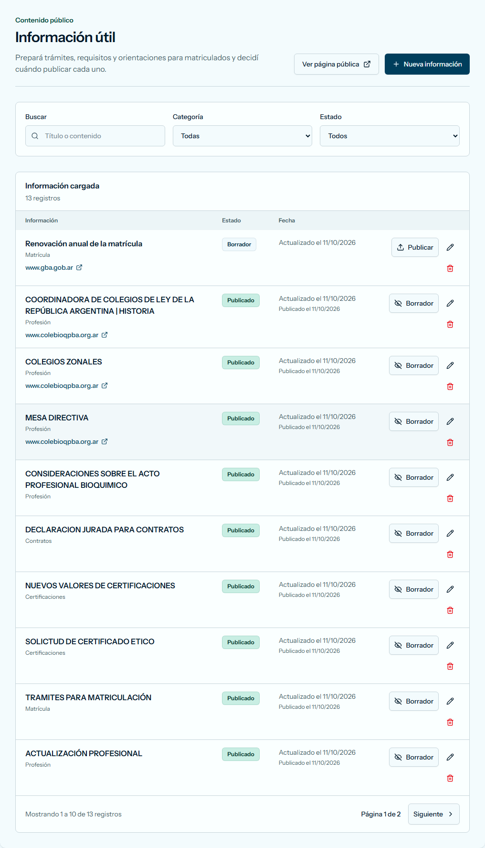The image size is (485, 848).
Task: Open Ver página pública
Action: pyautogui.click(x=337, y=64)
